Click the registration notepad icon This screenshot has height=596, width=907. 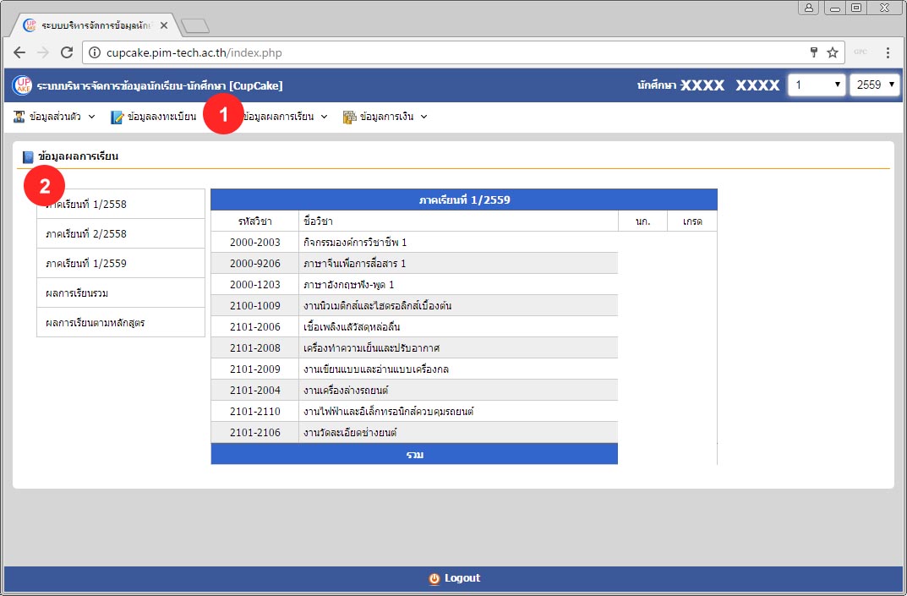click(117, 117)
